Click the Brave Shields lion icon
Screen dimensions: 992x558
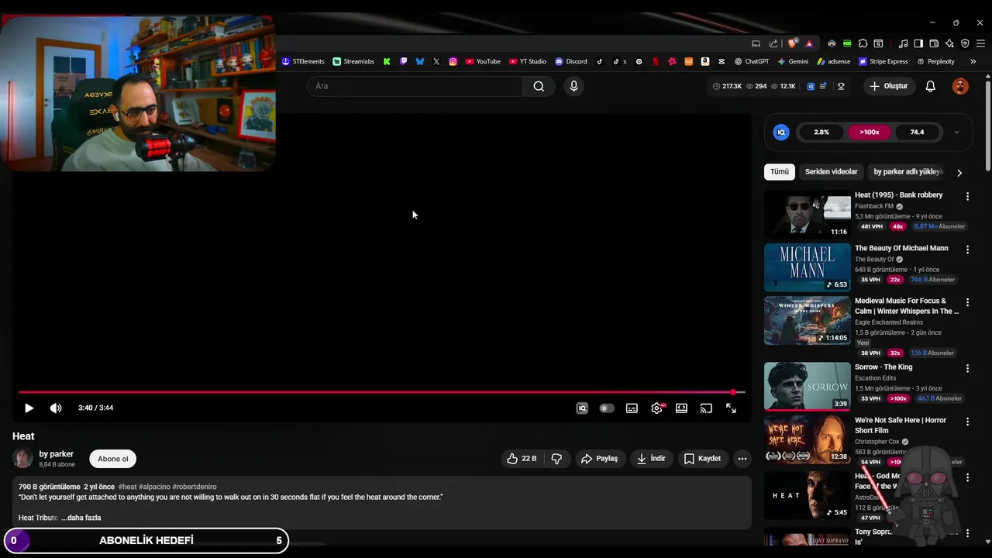click(792, 43)
